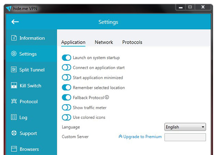Open the Browsers sidebar icon
Image resolution: width=217 pixels, height=155 pixels.
click(14, 149)
